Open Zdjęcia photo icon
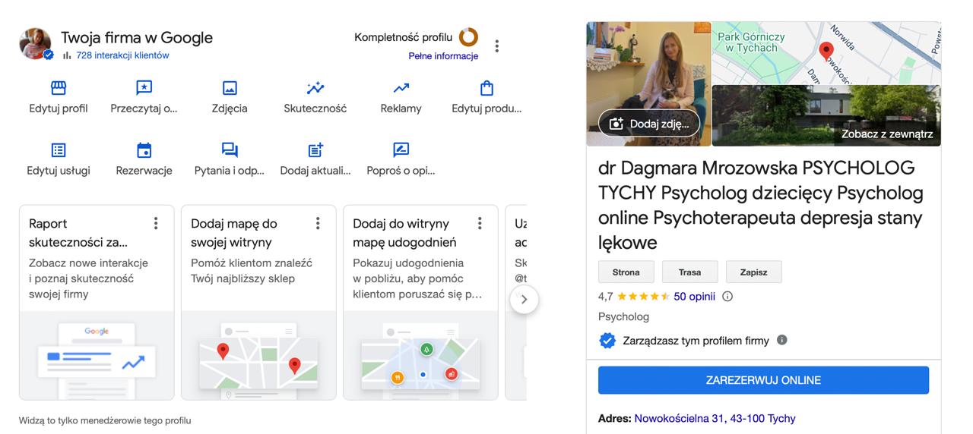Screen dimensions: 973x434 230,88
